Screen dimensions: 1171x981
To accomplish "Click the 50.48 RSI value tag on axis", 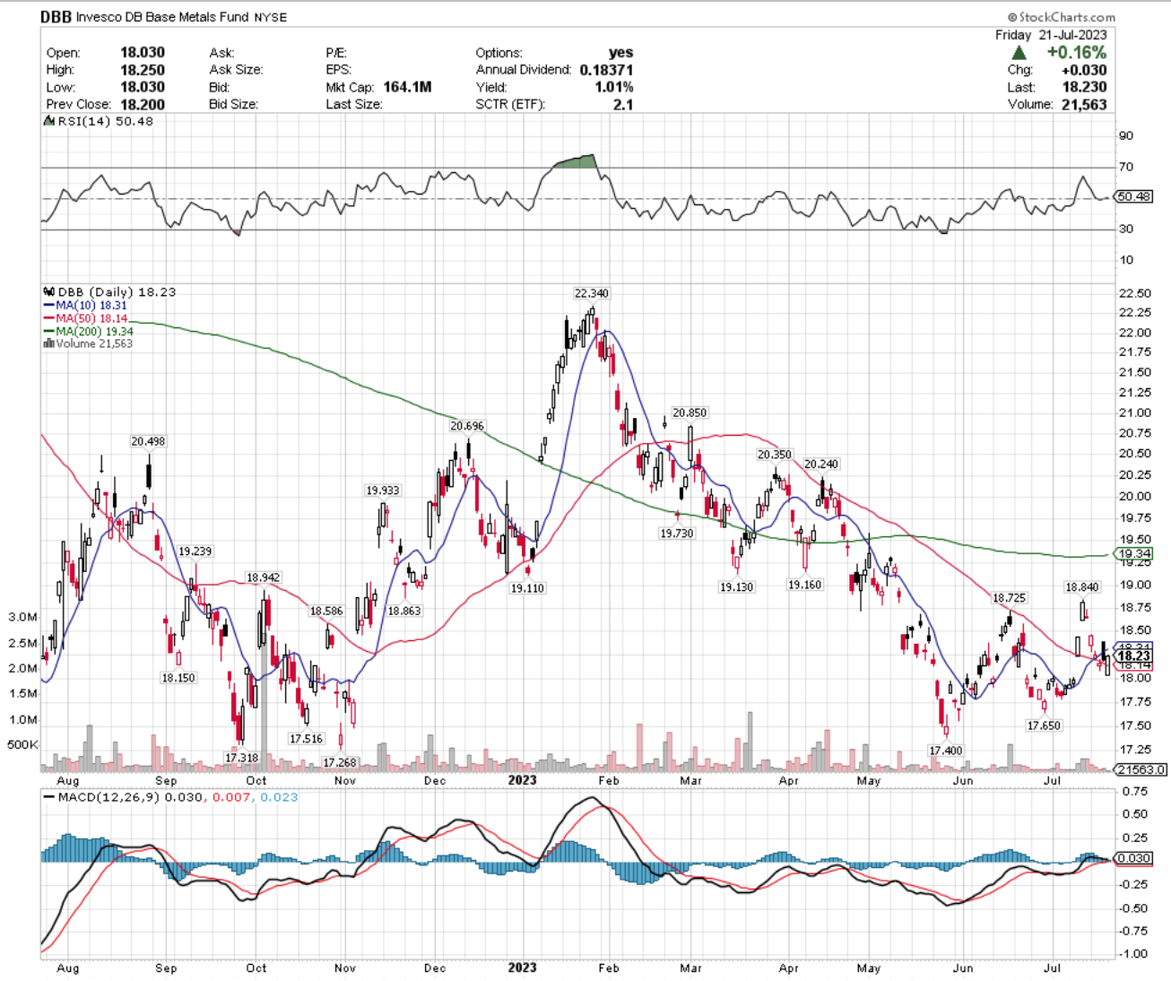I will click(x=1133, y=196).
